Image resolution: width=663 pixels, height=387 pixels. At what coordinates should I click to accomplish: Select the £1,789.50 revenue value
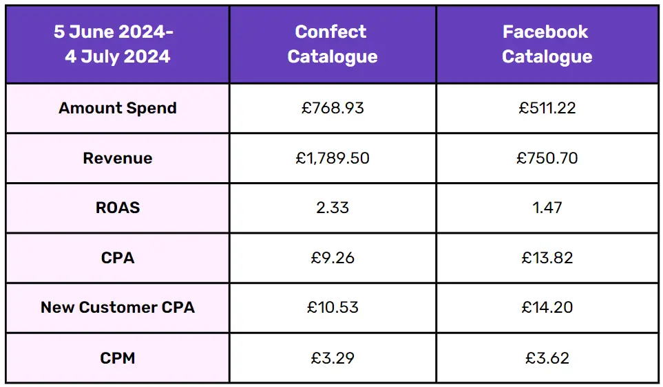(x=333, y=158)
